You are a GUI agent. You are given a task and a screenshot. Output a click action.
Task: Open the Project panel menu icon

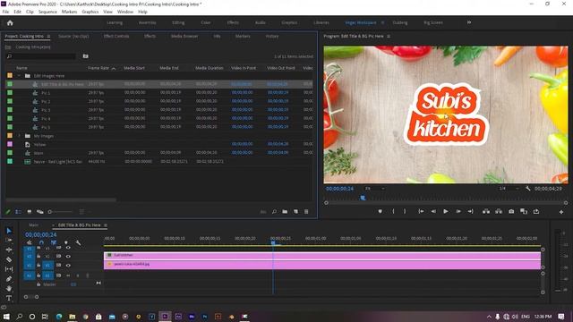point(48,36)
